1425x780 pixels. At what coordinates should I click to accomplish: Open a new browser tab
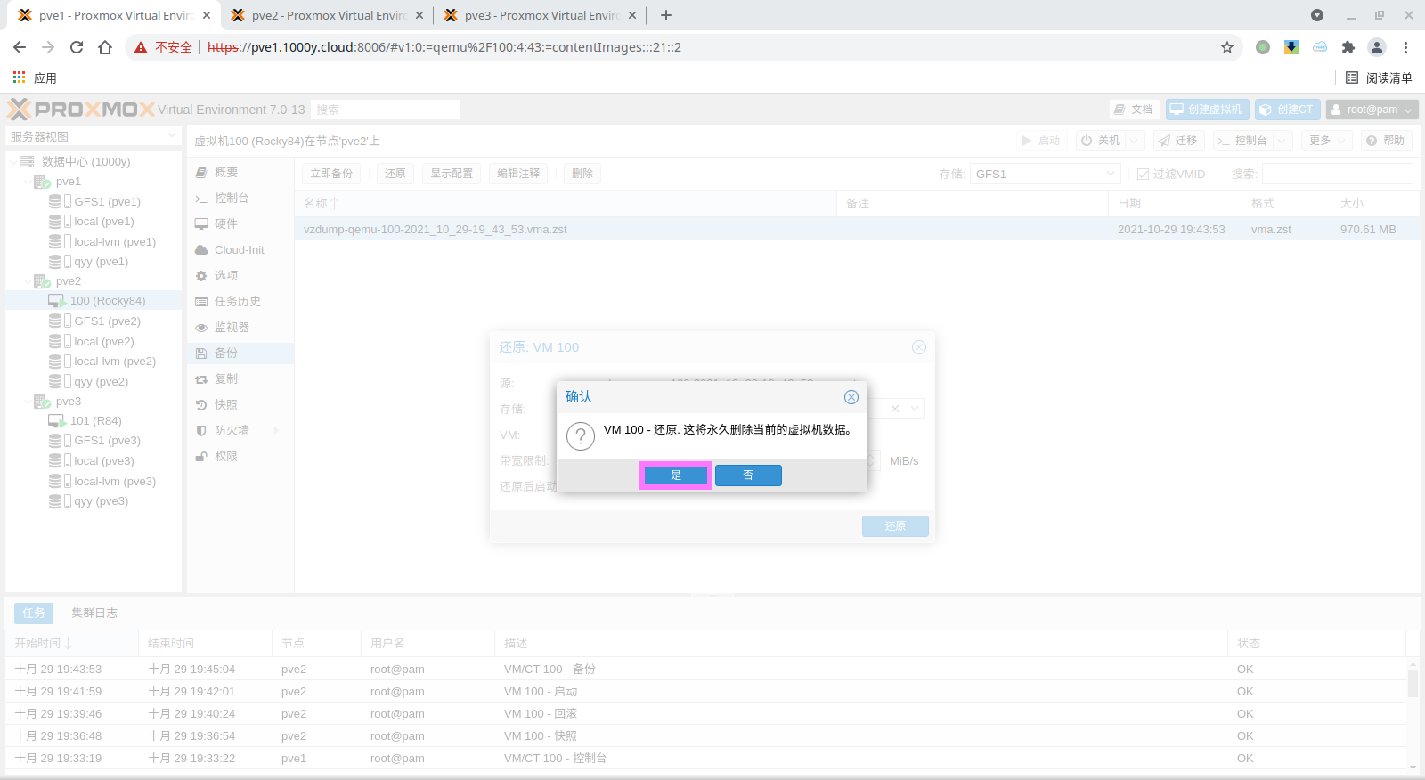[x=666, y=15]
